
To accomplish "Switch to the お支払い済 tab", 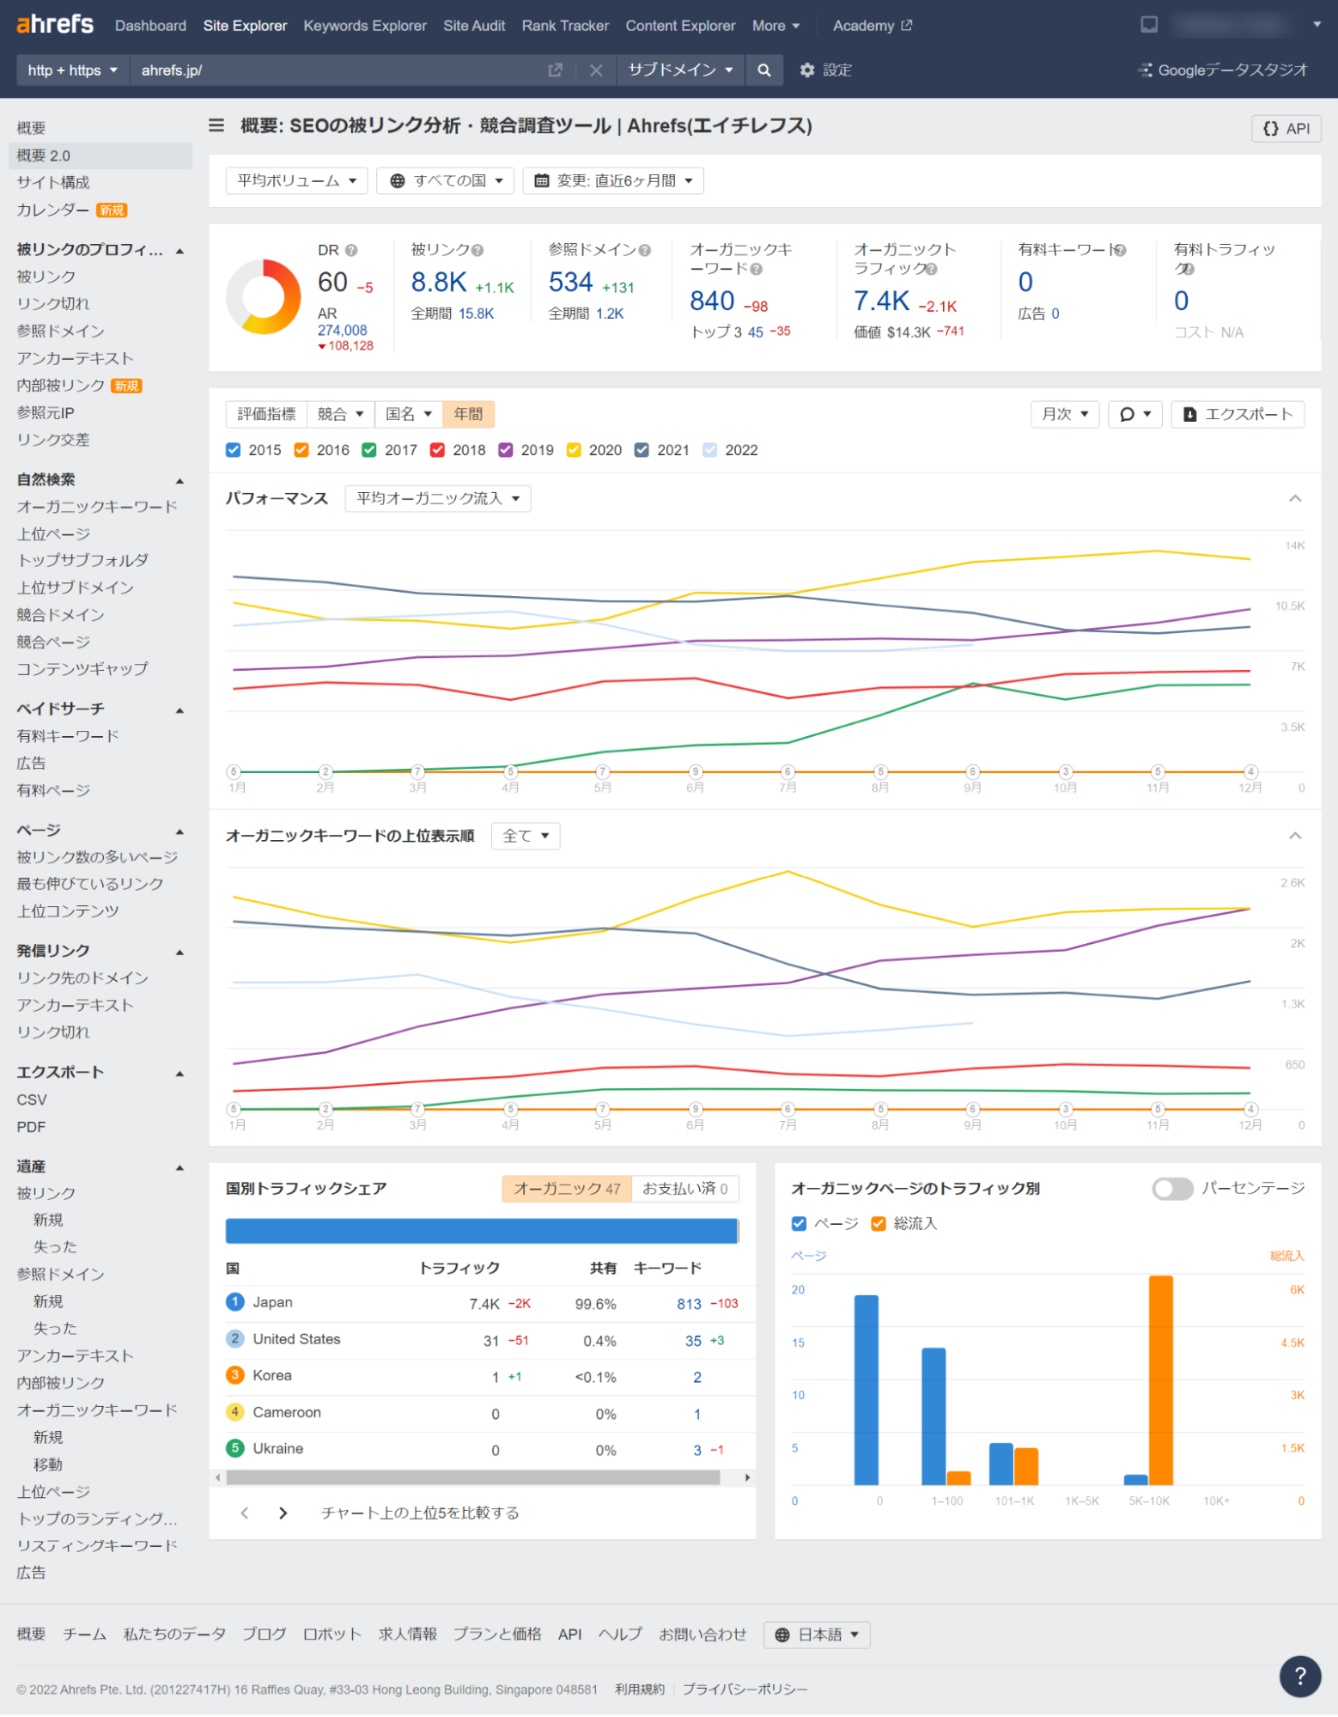I will coord(685,1189).
